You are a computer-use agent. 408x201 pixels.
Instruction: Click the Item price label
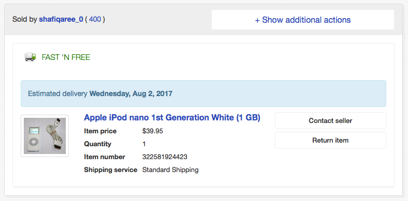[x=100, y=131]
